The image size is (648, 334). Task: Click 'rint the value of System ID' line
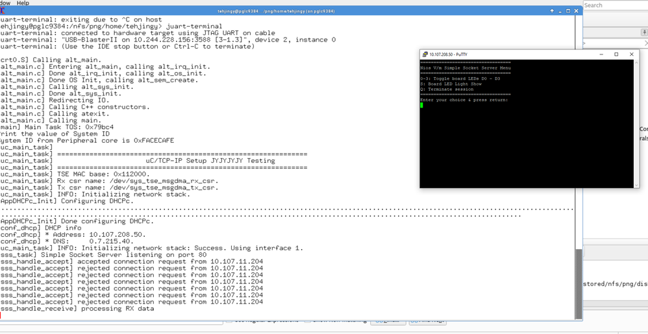55,134
